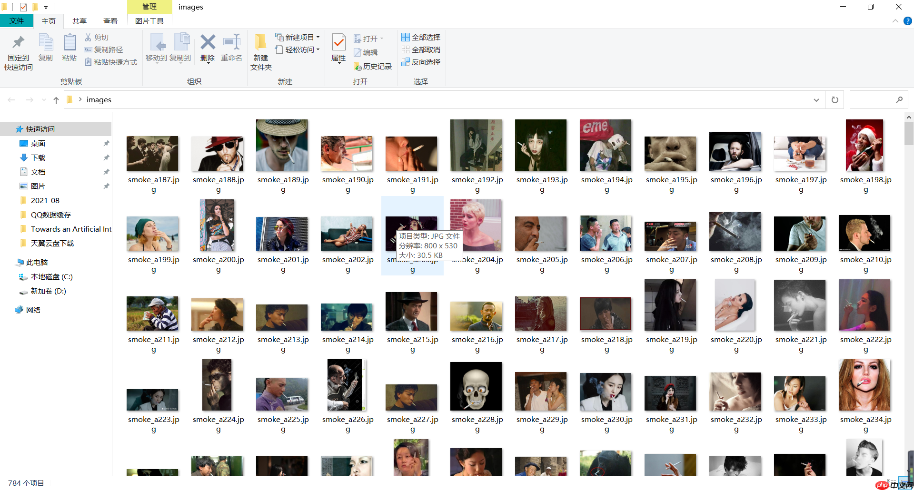Click the New Folder (新建文件夹) icon
This screenshot has height=490, width=914.
click(260, 43)
